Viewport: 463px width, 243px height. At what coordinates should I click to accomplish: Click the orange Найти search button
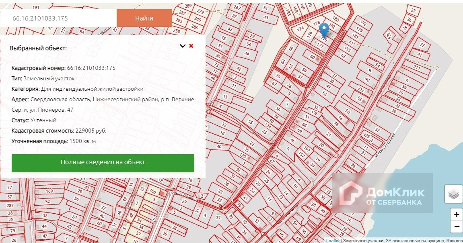(x=144, y=18)
